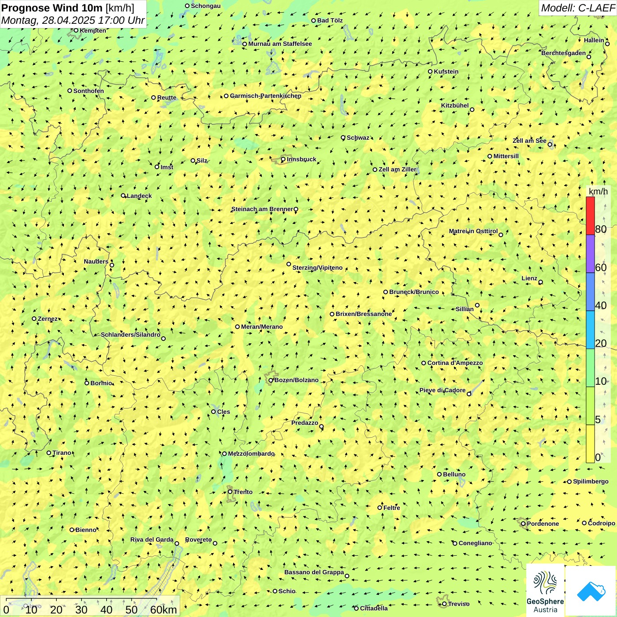Click the 'km/h' legend unit label

598,191
